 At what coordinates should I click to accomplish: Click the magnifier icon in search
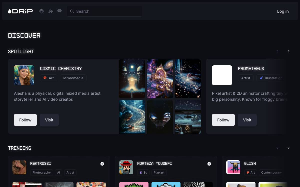pyautogui.click(x=72, y=11)
